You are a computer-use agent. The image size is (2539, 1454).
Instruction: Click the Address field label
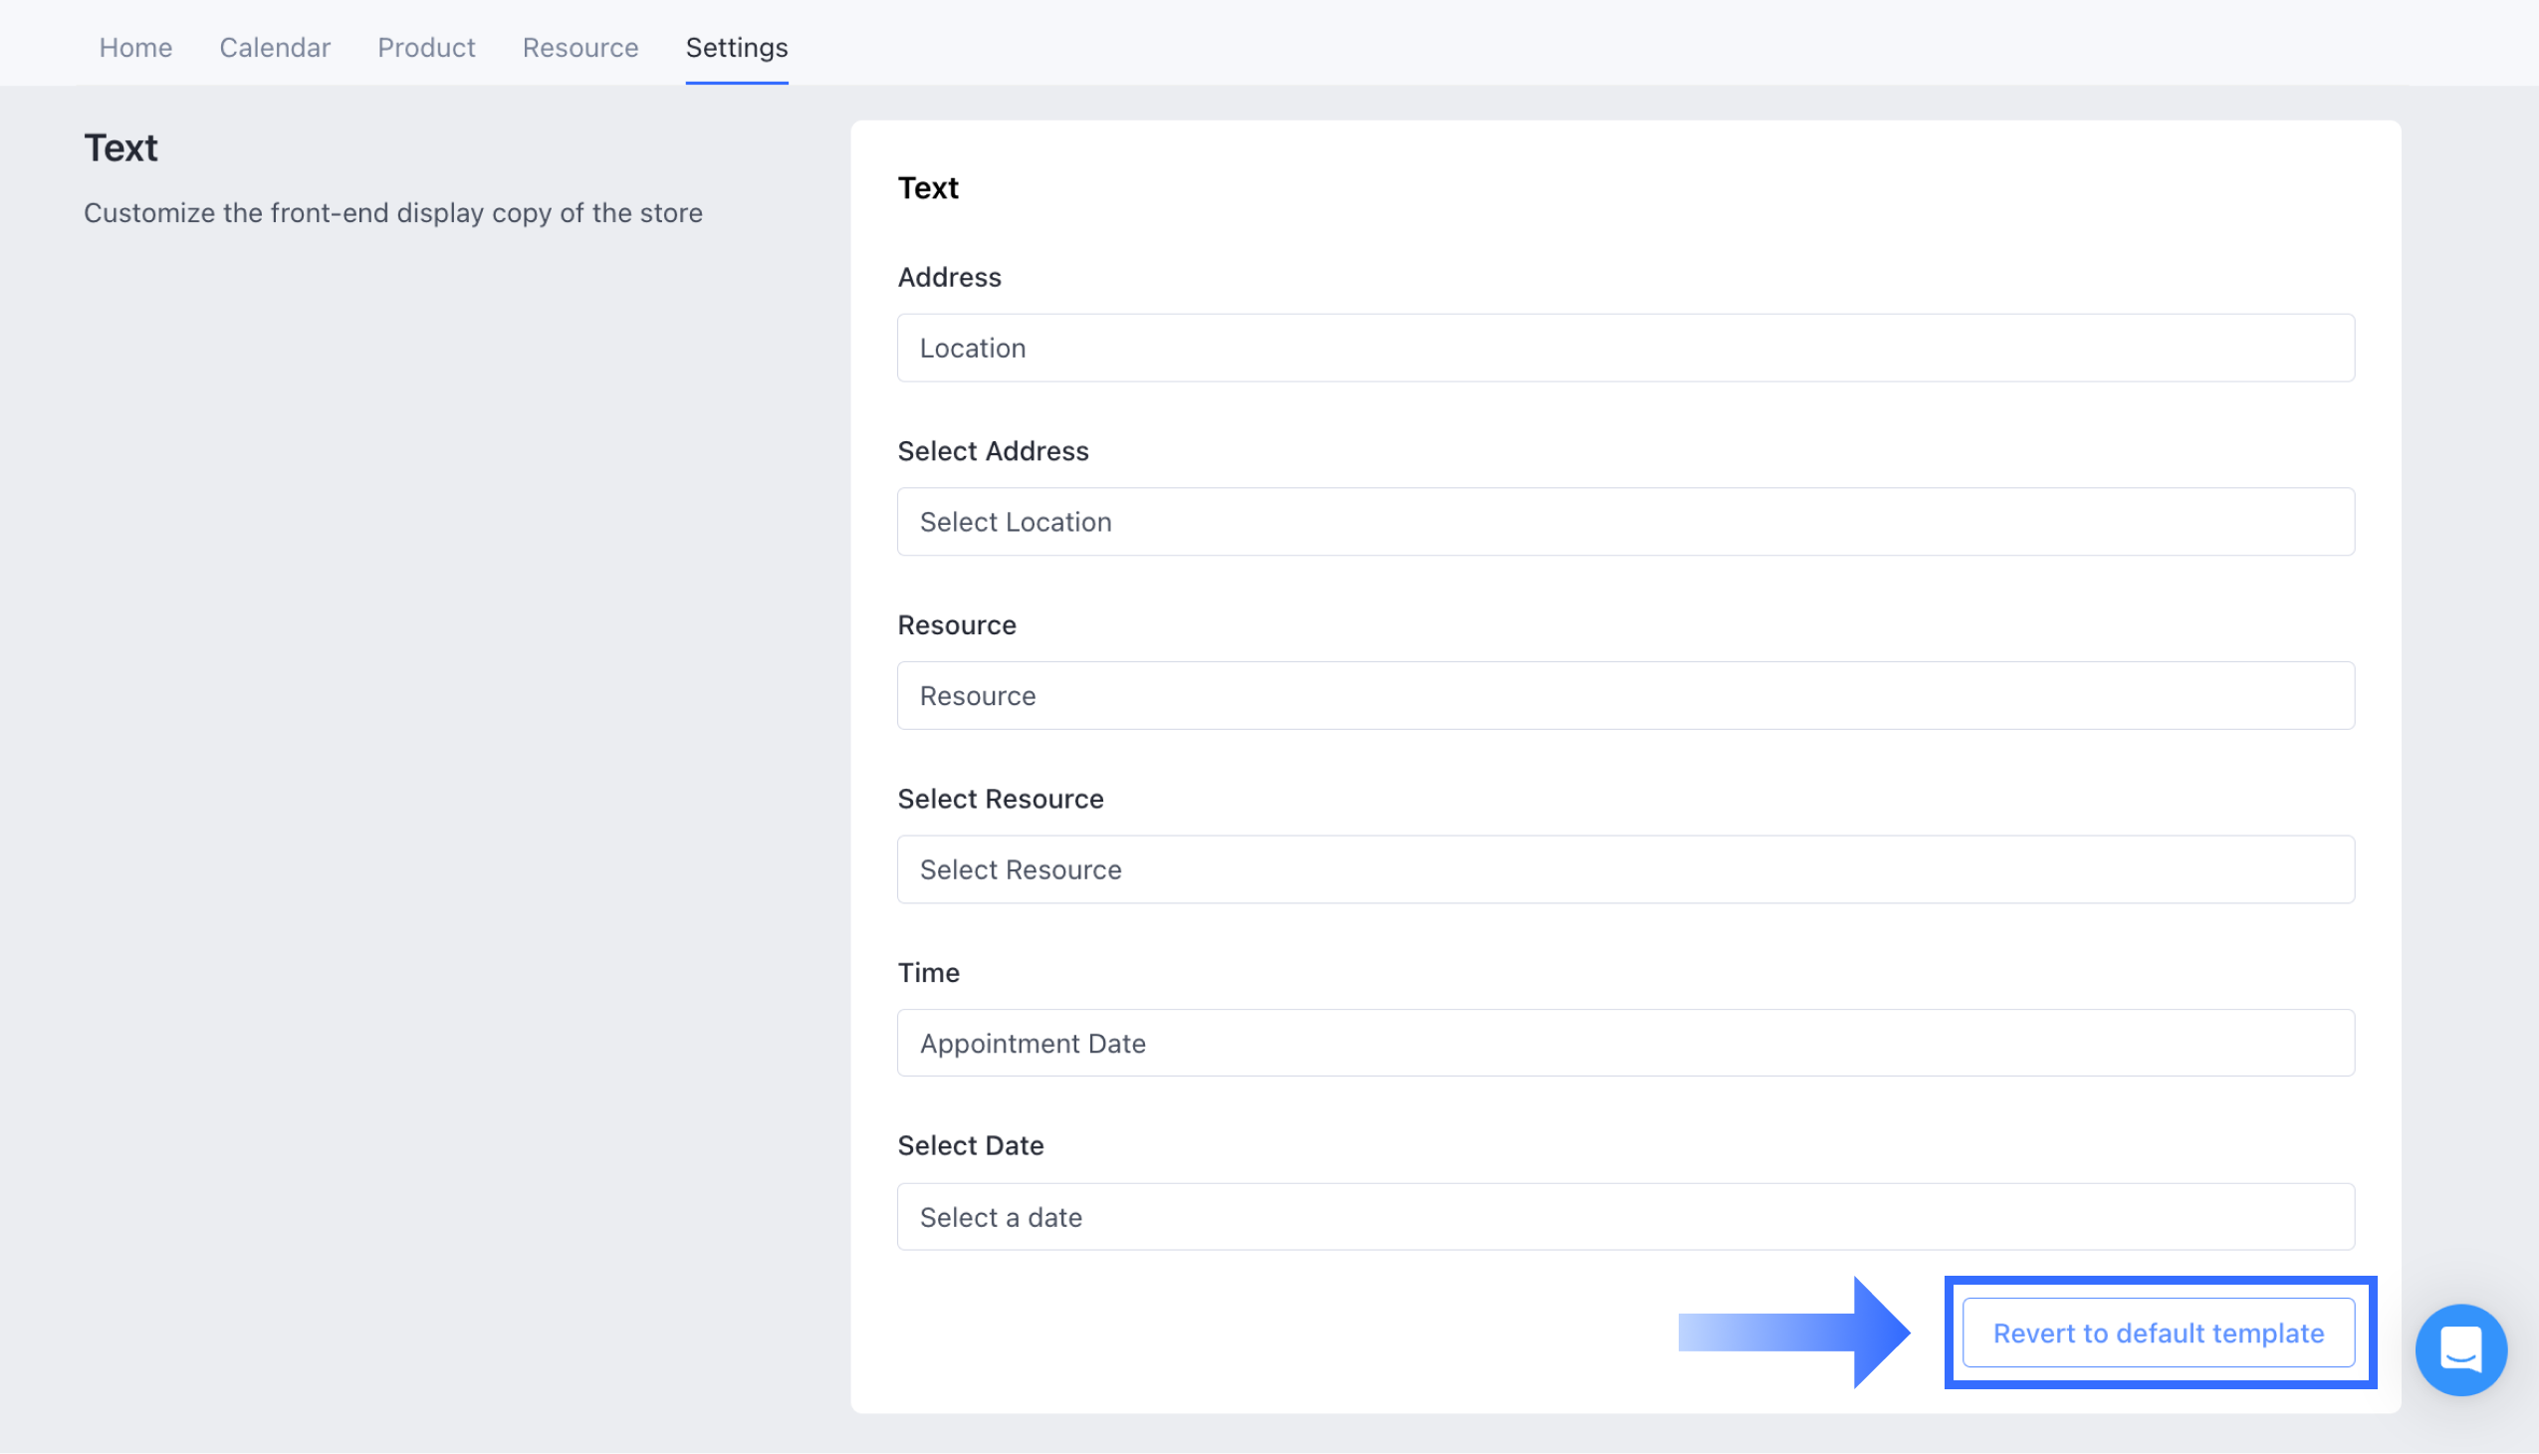(x=949, y=277)
